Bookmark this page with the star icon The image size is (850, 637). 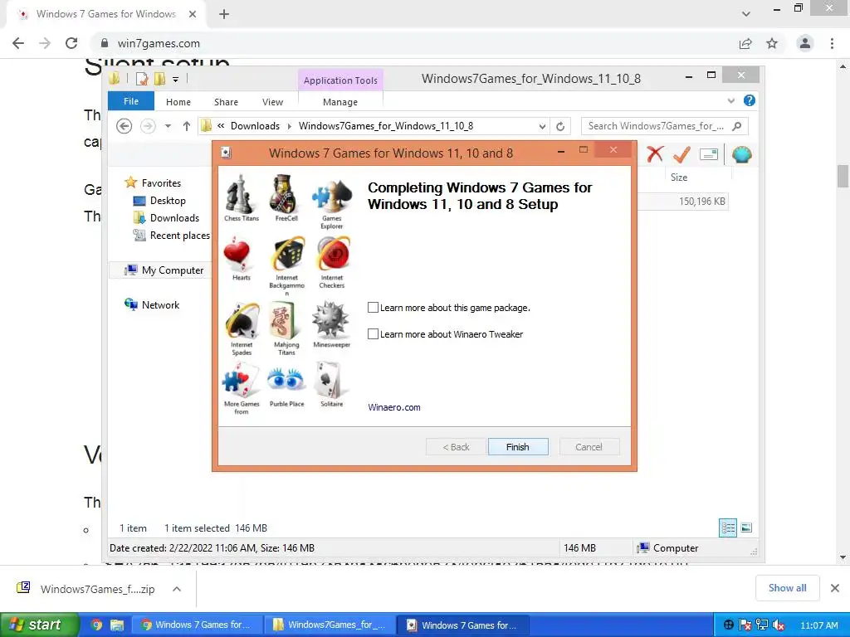pos(772,43)
